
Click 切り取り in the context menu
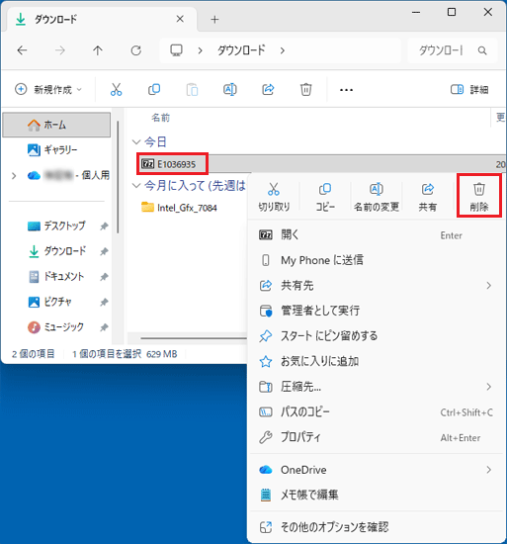(274, 197)
